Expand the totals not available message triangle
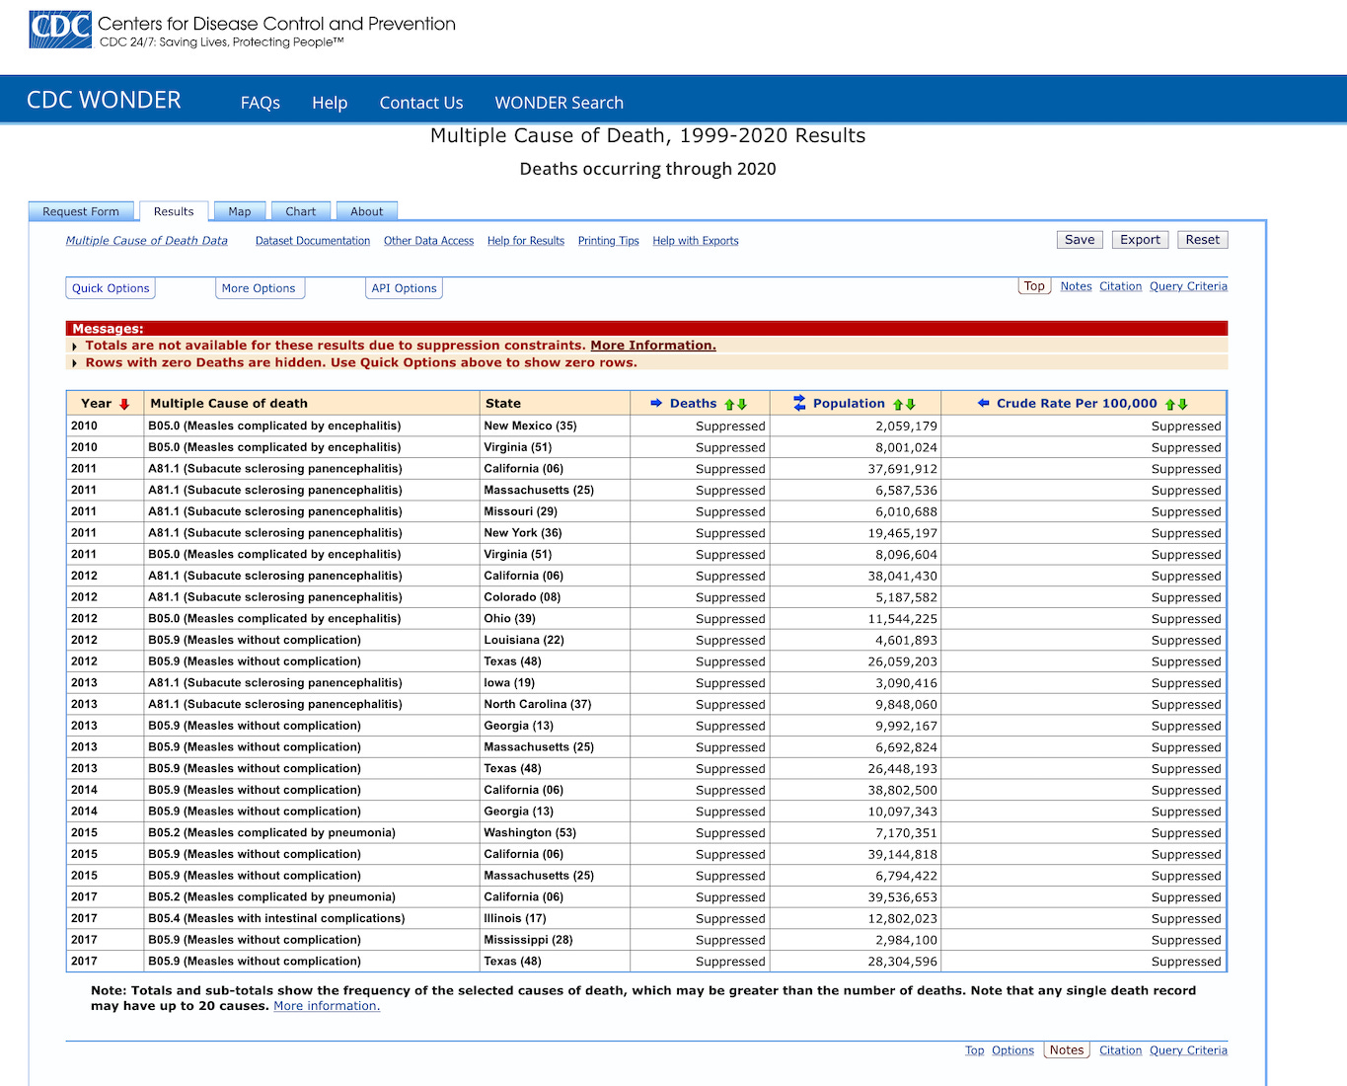1347x1086 pixels. (75, 347)
